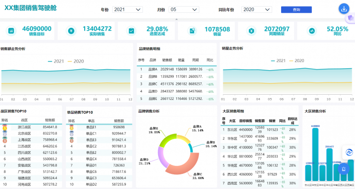Click the 华东区 row in 大区销售明细
Screen dimensions: 355x189
coord(259,138)
